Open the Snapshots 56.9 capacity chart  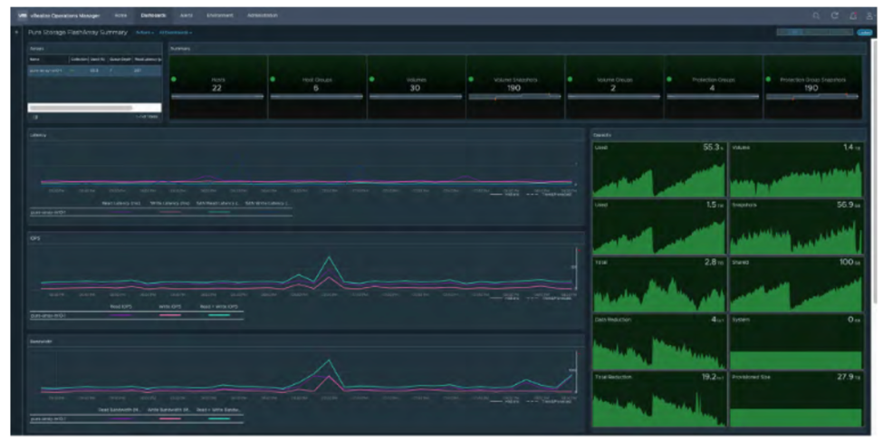click(x=796, y=227)
